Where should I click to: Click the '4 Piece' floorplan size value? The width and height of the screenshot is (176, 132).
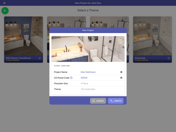84,84
